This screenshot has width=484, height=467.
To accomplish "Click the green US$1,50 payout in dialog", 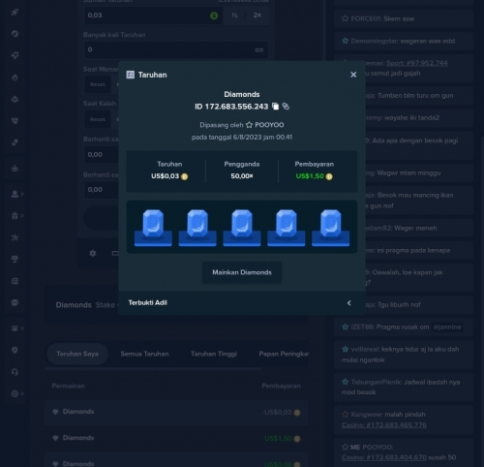I will coord(310,176).
